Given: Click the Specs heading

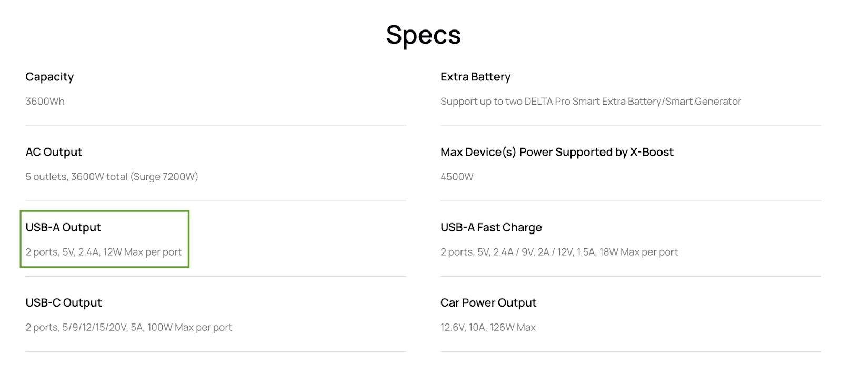Looking at the screenshot, I should coord(423,35).
